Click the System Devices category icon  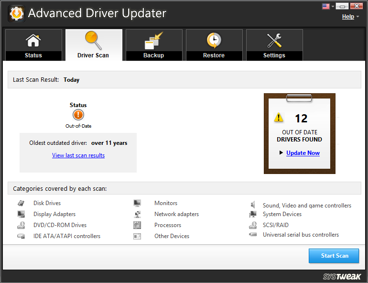[253, 214]
